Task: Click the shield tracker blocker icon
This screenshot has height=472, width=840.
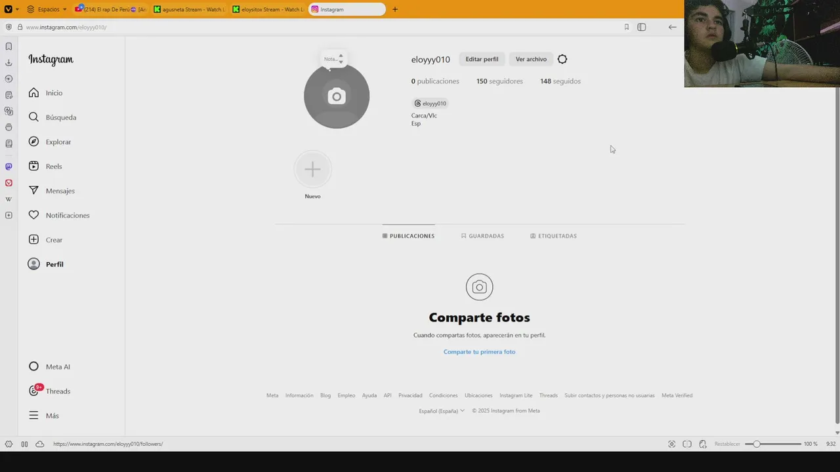Action: [x=9, y=27]
